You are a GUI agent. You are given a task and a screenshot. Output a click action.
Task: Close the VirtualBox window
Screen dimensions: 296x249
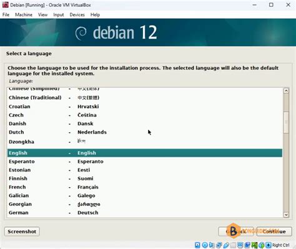point(288,5)
